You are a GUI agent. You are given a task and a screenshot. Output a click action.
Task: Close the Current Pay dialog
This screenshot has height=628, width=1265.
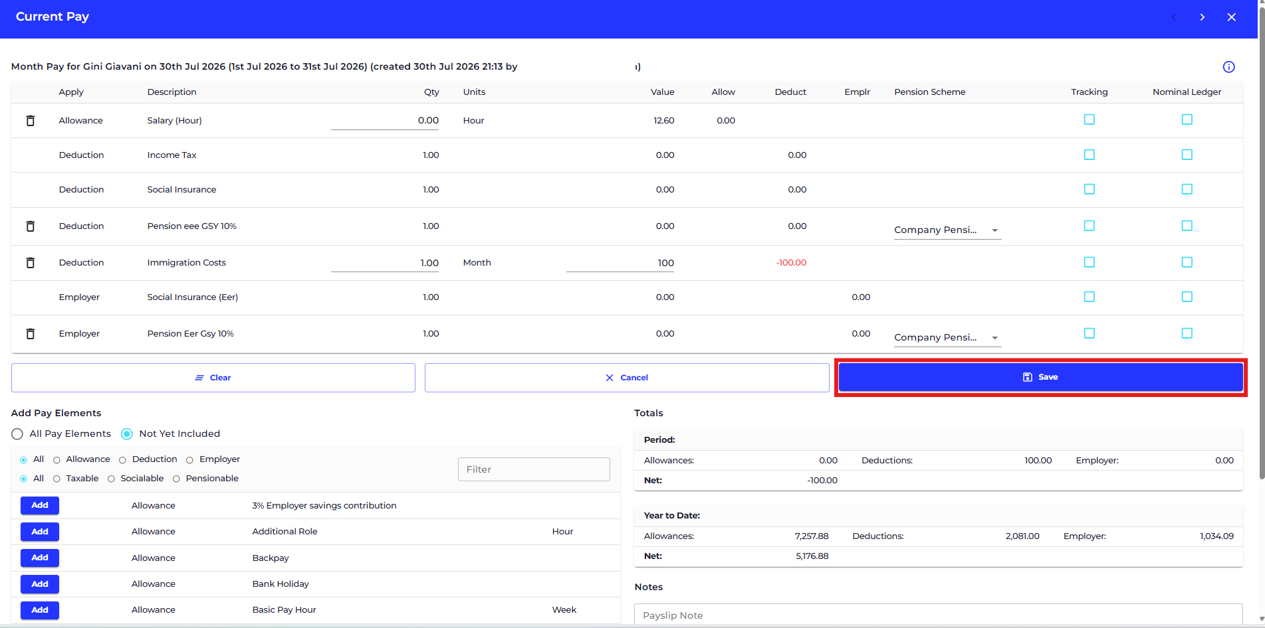point(1231,17)
